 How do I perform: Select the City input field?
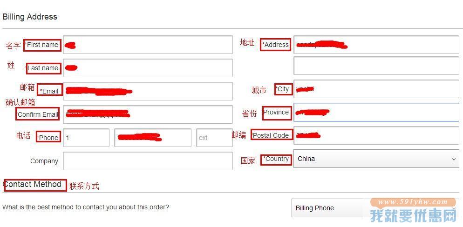376,89
